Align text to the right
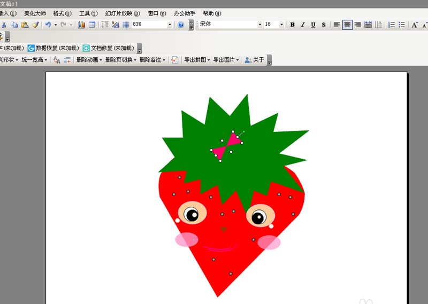 coord(357,25)
